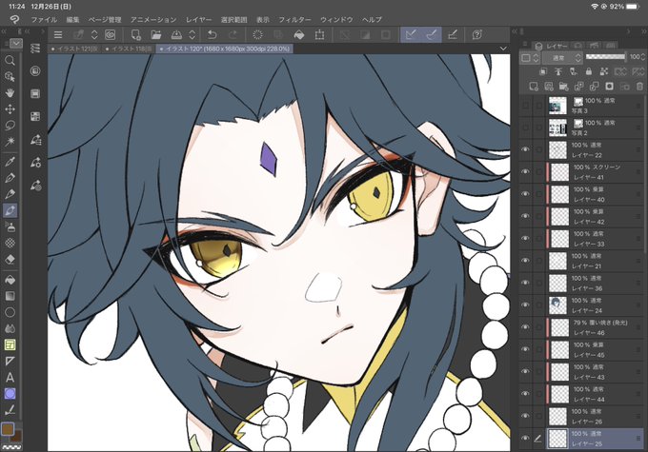Select the Hand pan tool

tap(10, 93)
